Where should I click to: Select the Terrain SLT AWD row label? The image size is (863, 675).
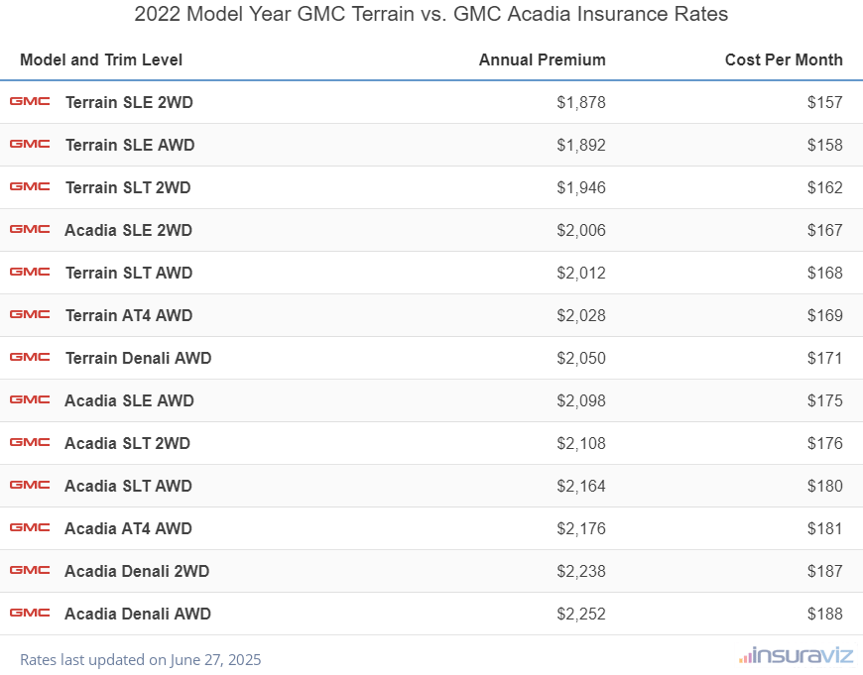129,273
